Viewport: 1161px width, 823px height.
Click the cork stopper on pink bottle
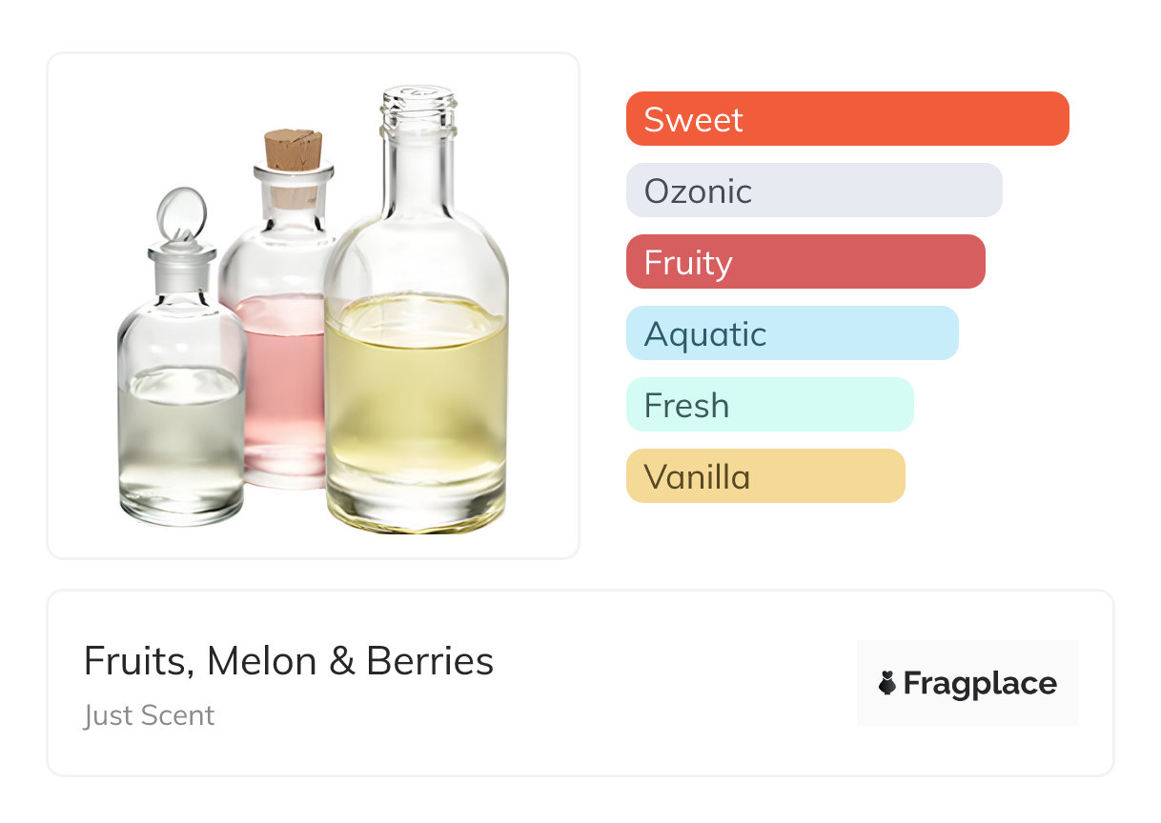pos(293,152)
